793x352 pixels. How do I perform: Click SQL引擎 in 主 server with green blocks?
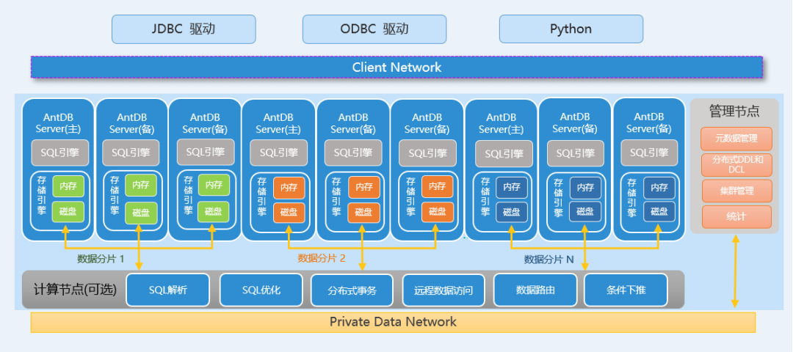pos(59,153)
